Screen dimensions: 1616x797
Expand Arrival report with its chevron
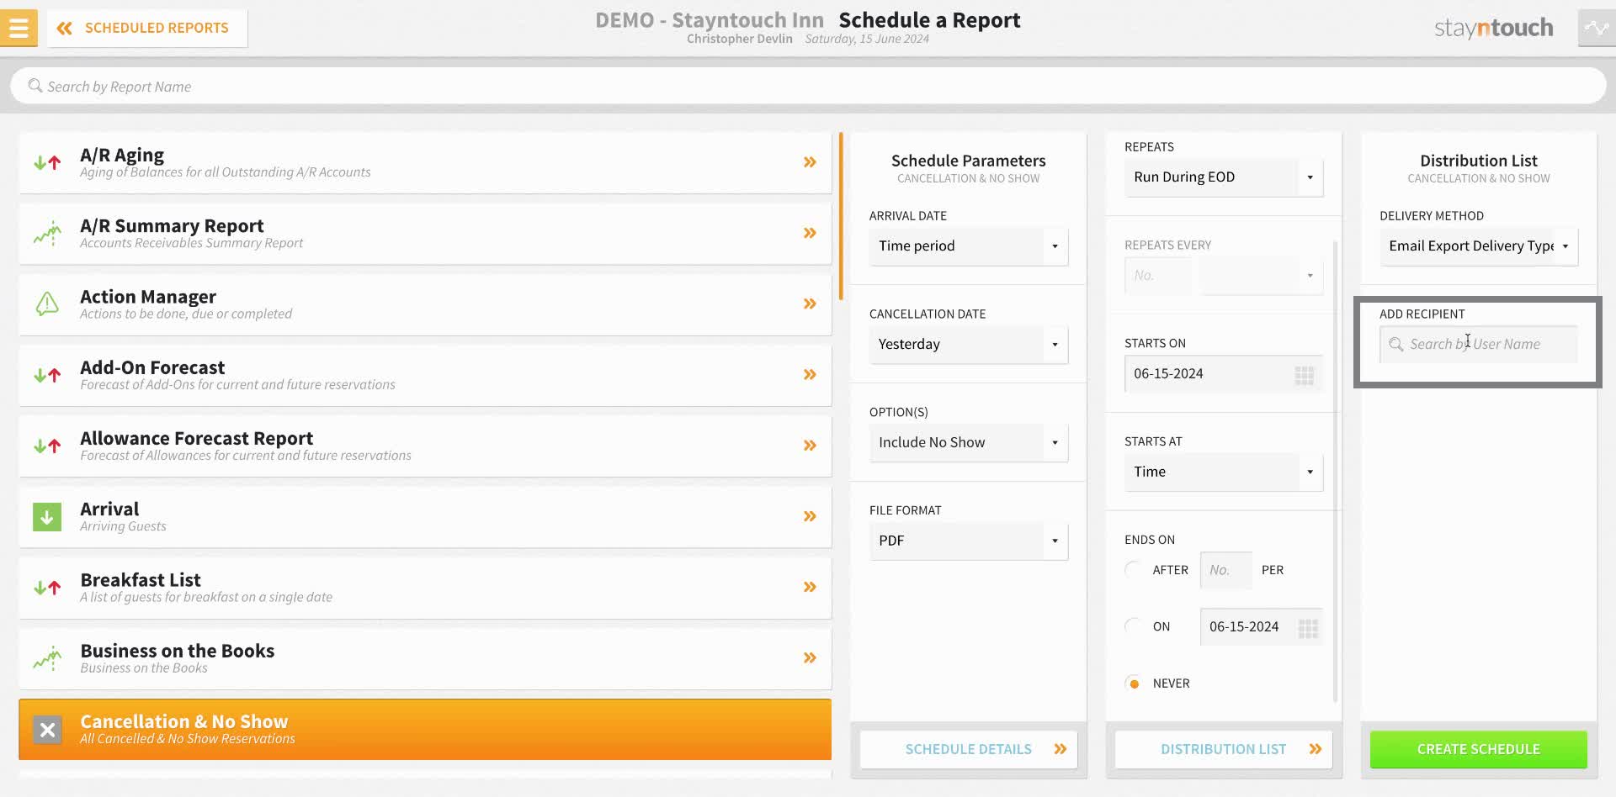810,516
